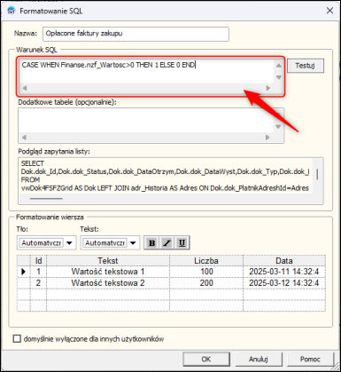Click into the Warunek SQL text area
Screen dimensions: 341x372
[x=146, y=72]
